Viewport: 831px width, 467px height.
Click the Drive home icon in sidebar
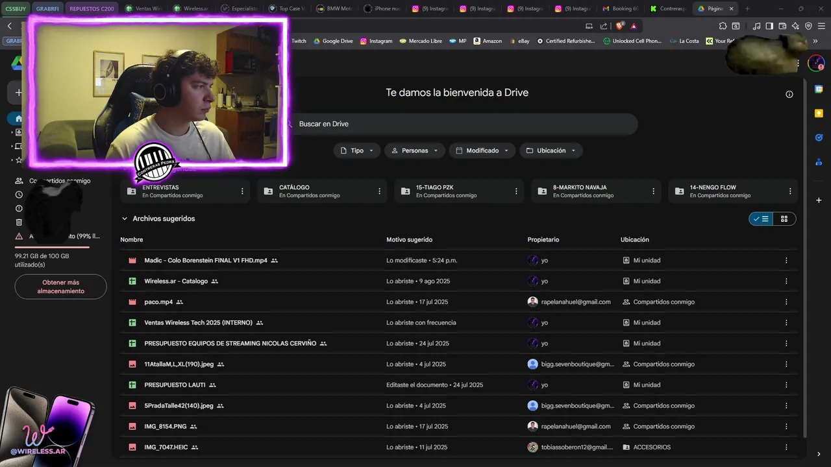coord(18,119)
